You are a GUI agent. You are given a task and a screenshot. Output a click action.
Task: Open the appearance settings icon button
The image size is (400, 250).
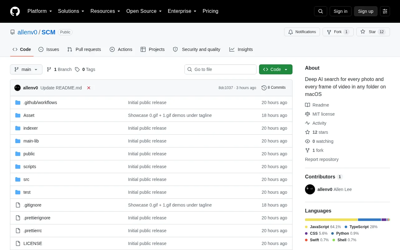(x=385, y=11)
